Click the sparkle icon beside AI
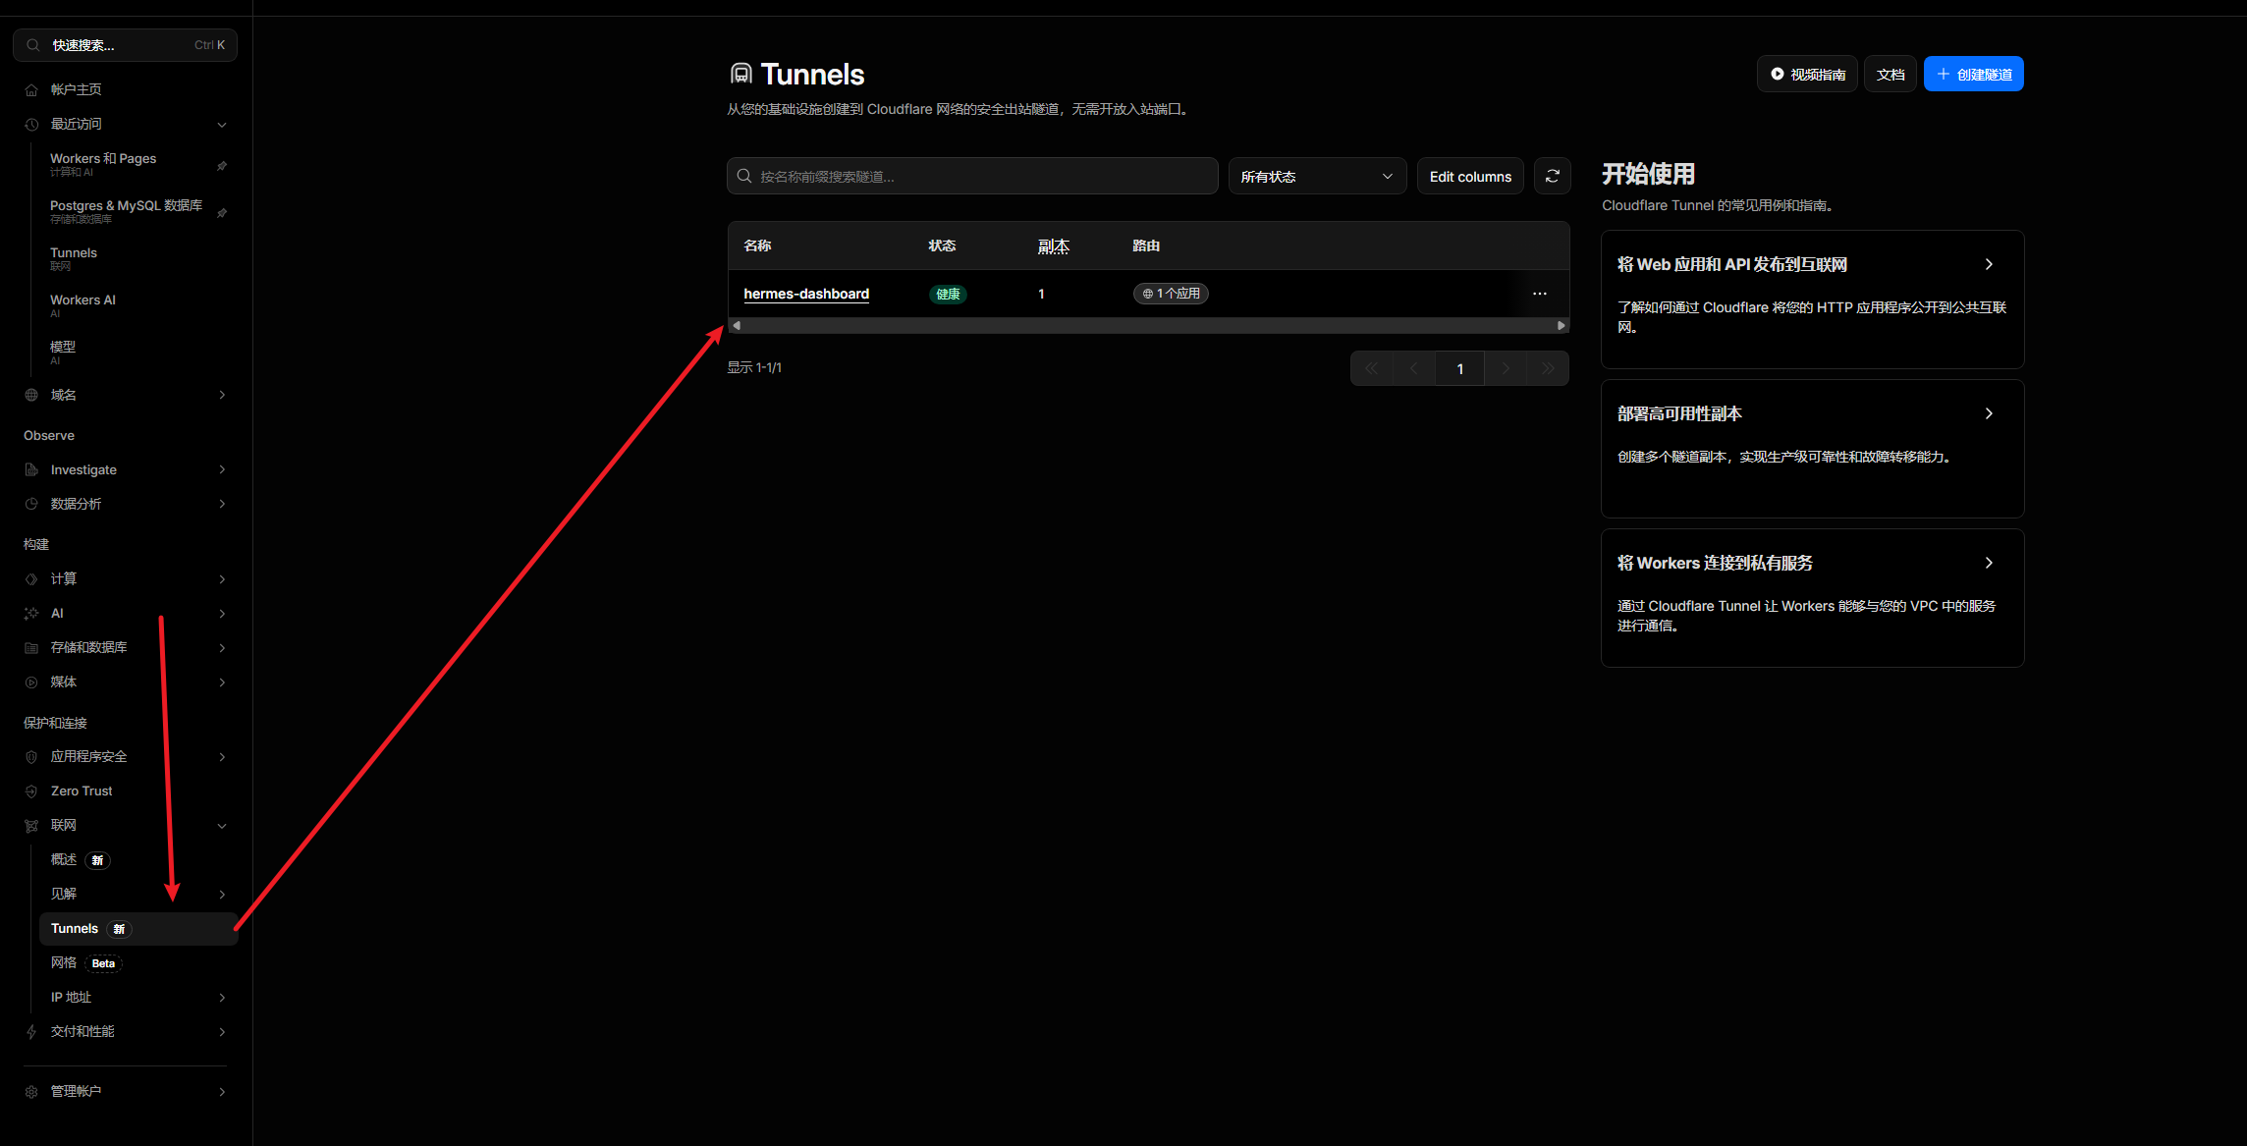Screen dimensions: 2247x1146 coord(31,614)
